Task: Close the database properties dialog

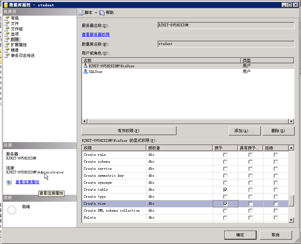Action: (x=296, y=5)
